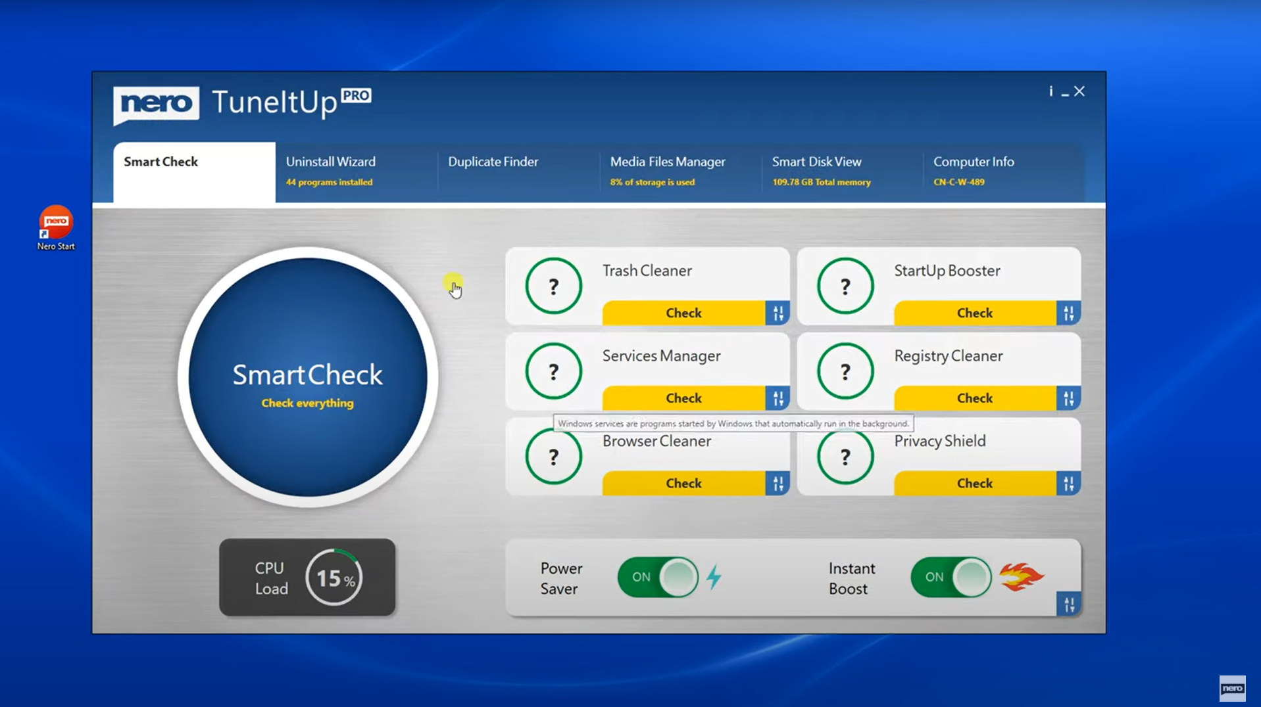1261x707 pixels.
Task: Click Privacy Shield question mark status circle
Action: point(845,457)
